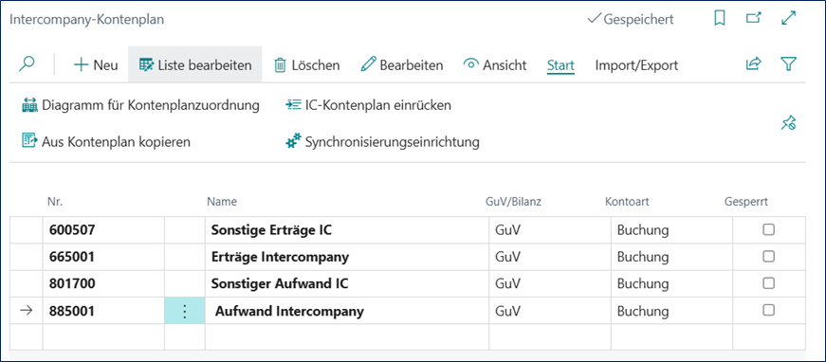Image resolution: width=826 pixels, height=362 pixels.
Task: Click the Gesperrt column header
Action: tap(745, 202)
